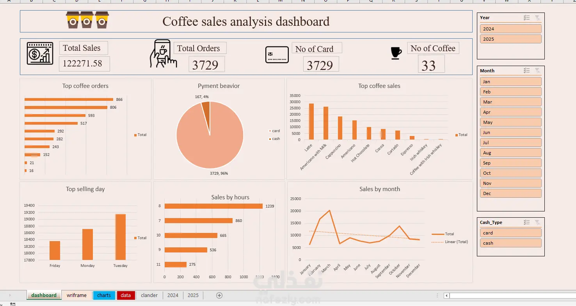
Task: Click the Linear (Total) legend entry
Action: click(450, 242)
